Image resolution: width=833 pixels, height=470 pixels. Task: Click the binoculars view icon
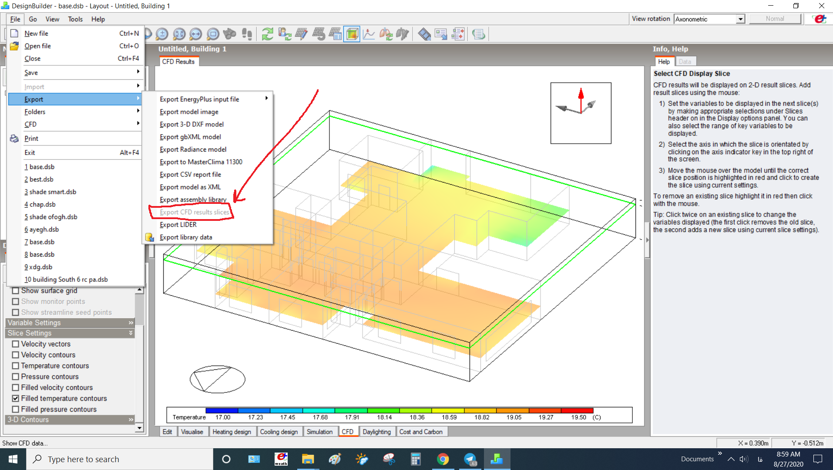tap(230, 34)
